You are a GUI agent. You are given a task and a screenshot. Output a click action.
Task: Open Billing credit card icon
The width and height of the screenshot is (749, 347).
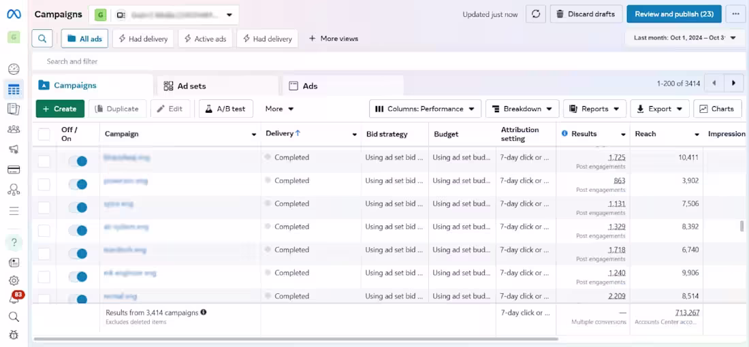[14, 170]
